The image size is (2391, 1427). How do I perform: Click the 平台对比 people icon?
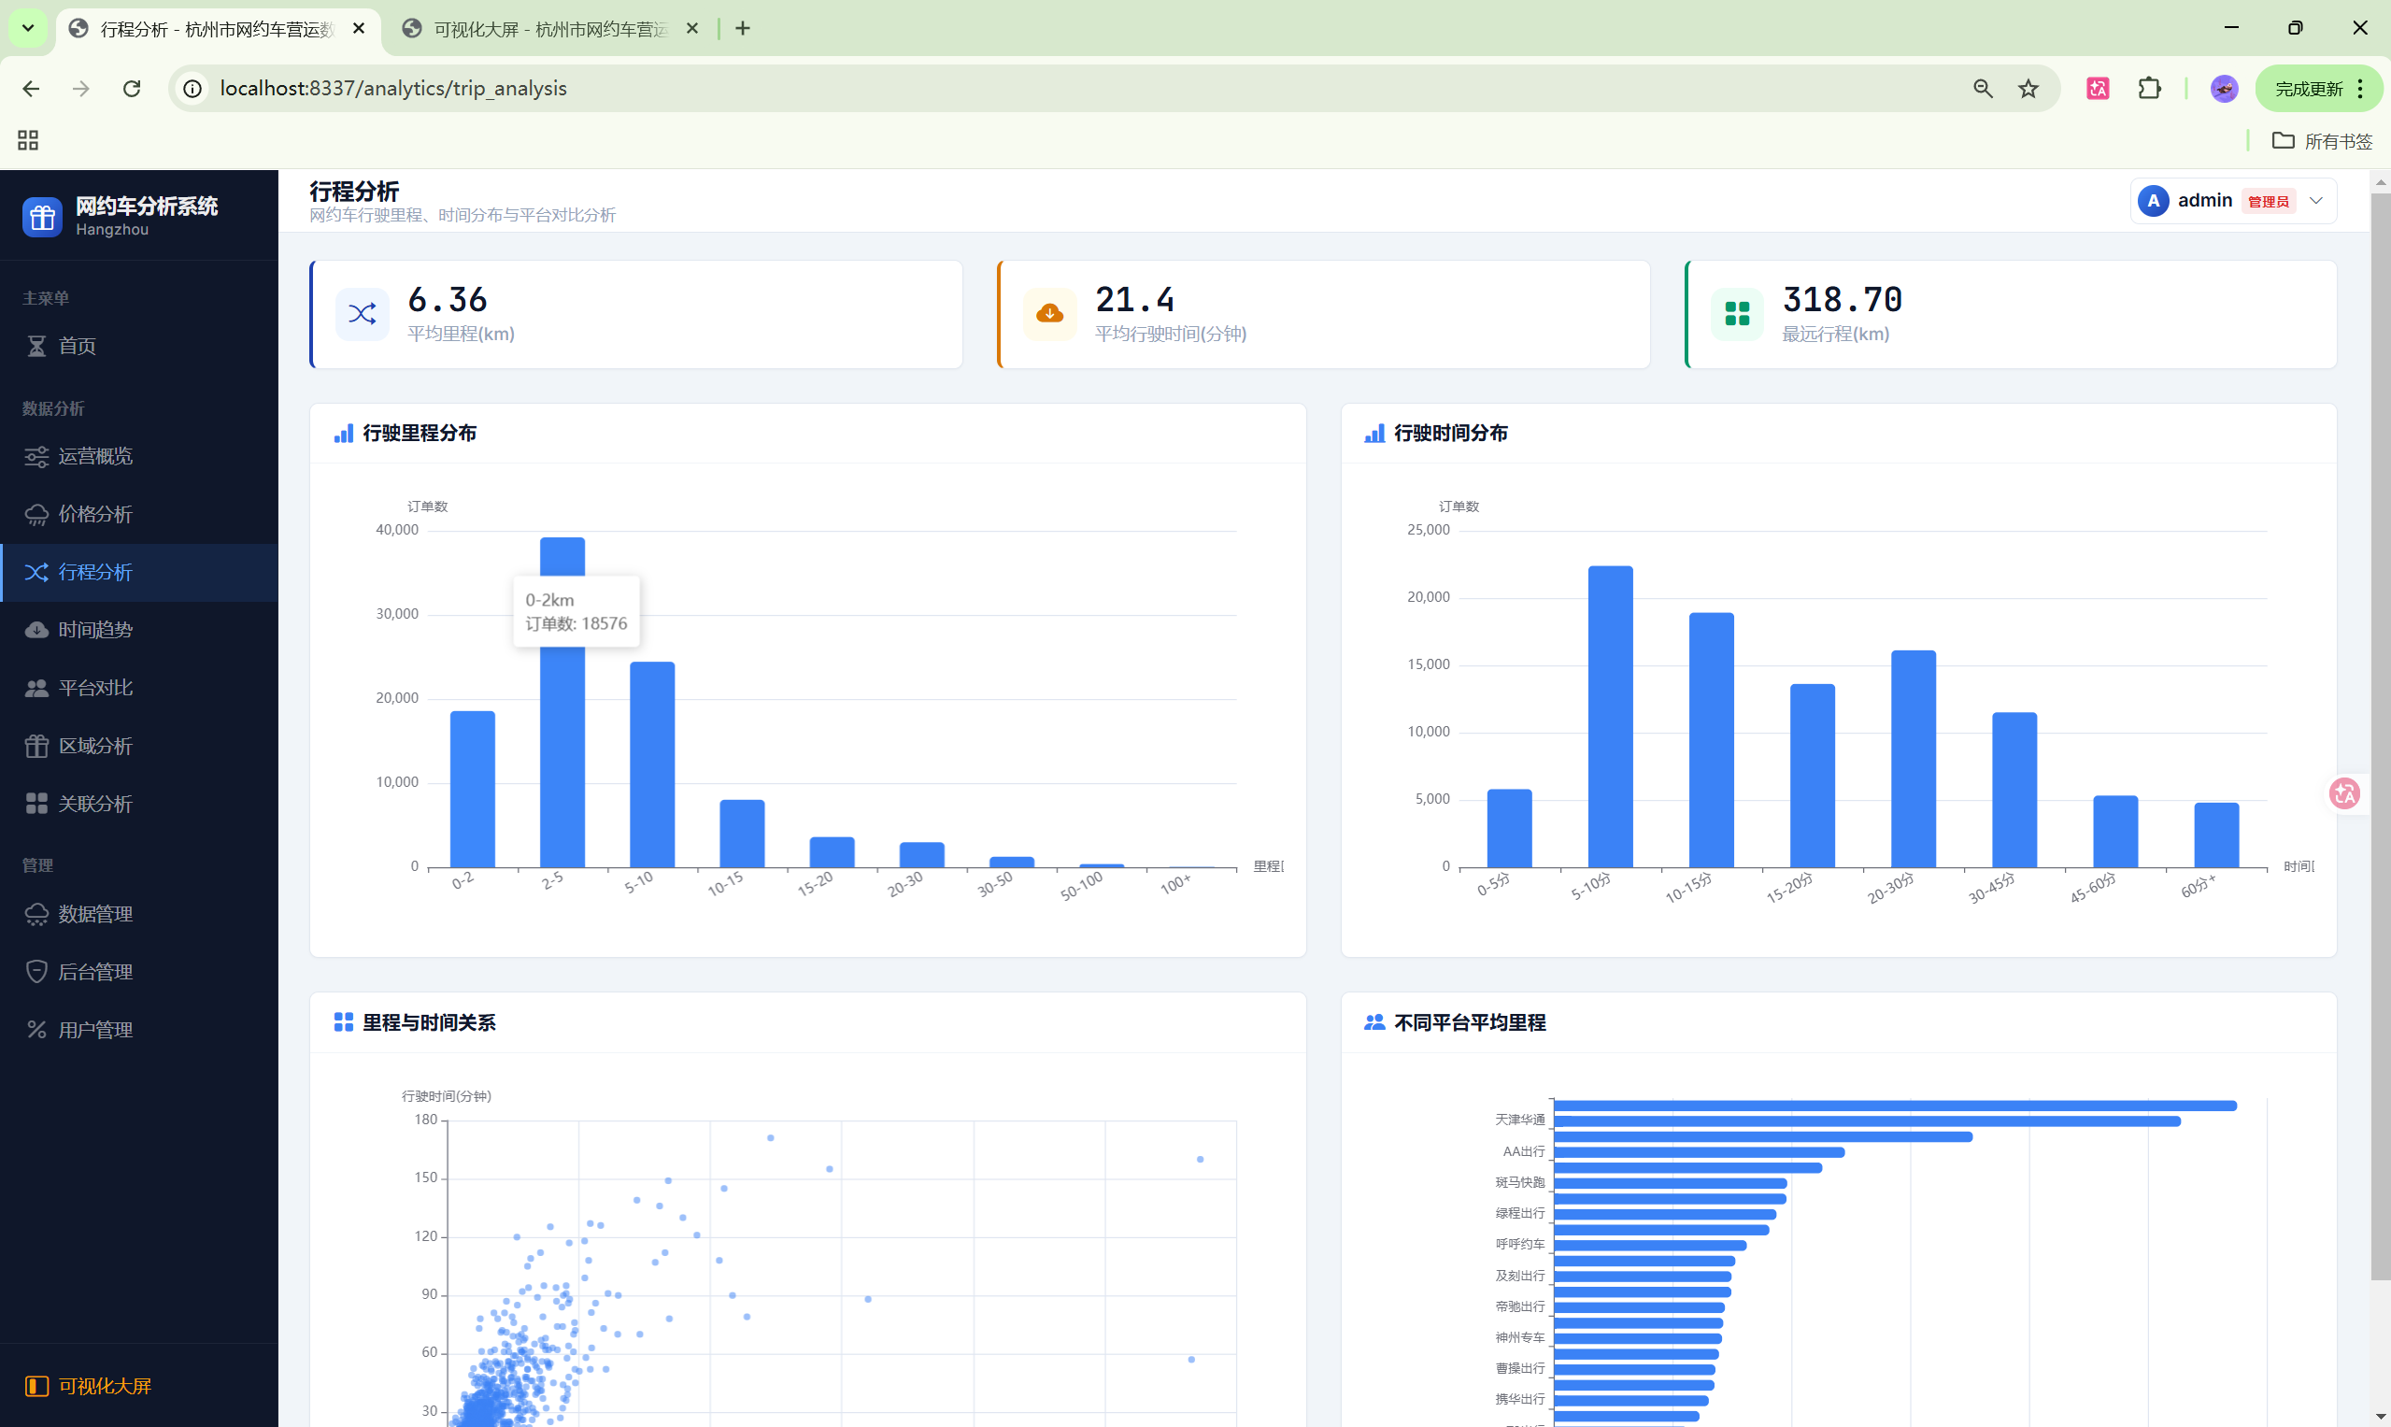pyautogui.click(x=36, y=689)
